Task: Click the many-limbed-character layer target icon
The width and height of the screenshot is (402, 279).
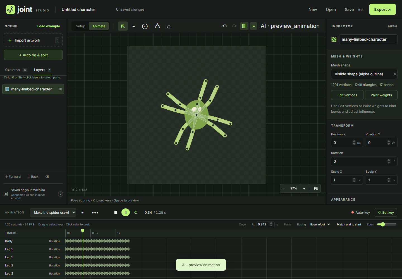Action: (x=61, y=89)
